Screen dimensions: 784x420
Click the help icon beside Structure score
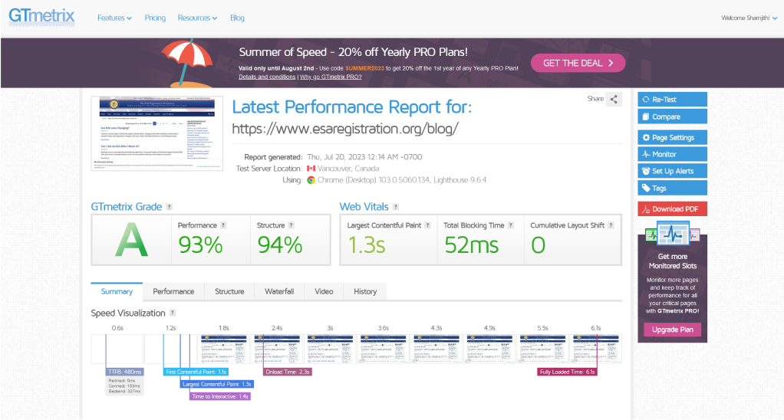point(291,225)
